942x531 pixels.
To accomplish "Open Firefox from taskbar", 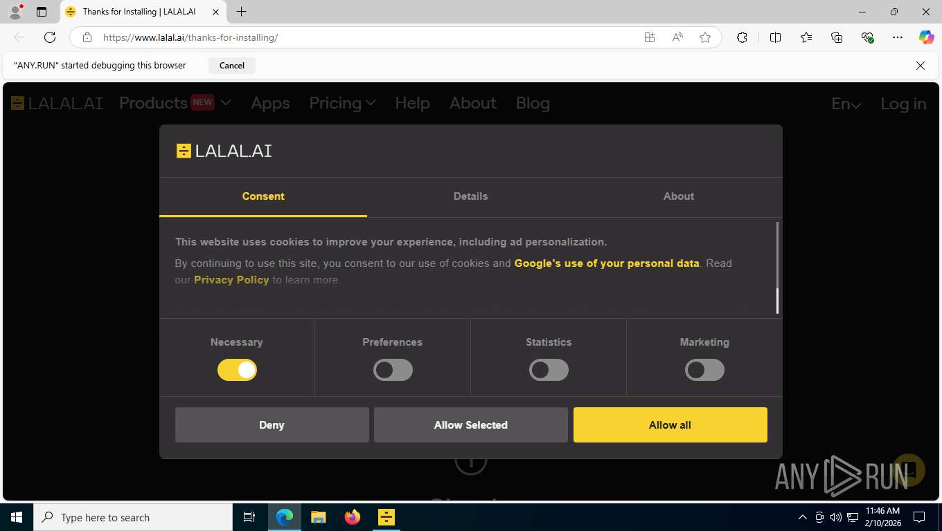I will 352,517.
